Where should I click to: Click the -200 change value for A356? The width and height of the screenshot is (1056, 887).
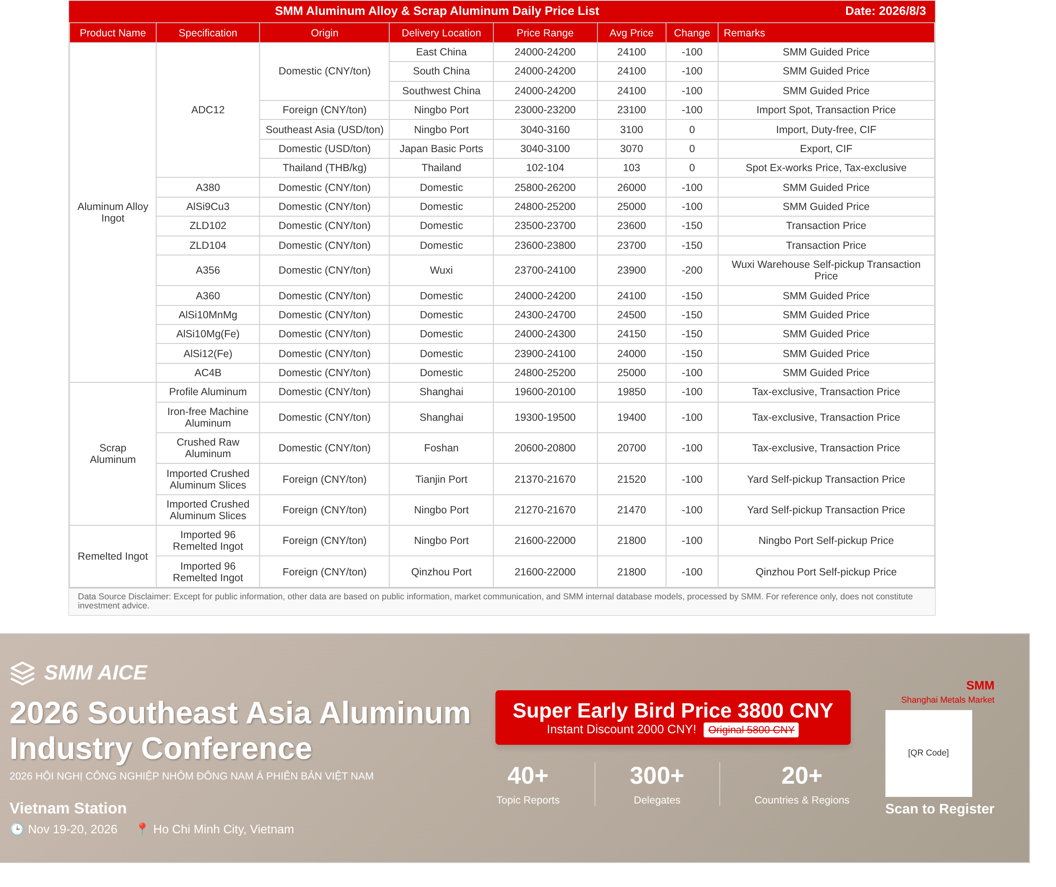[x=692, y=270]
